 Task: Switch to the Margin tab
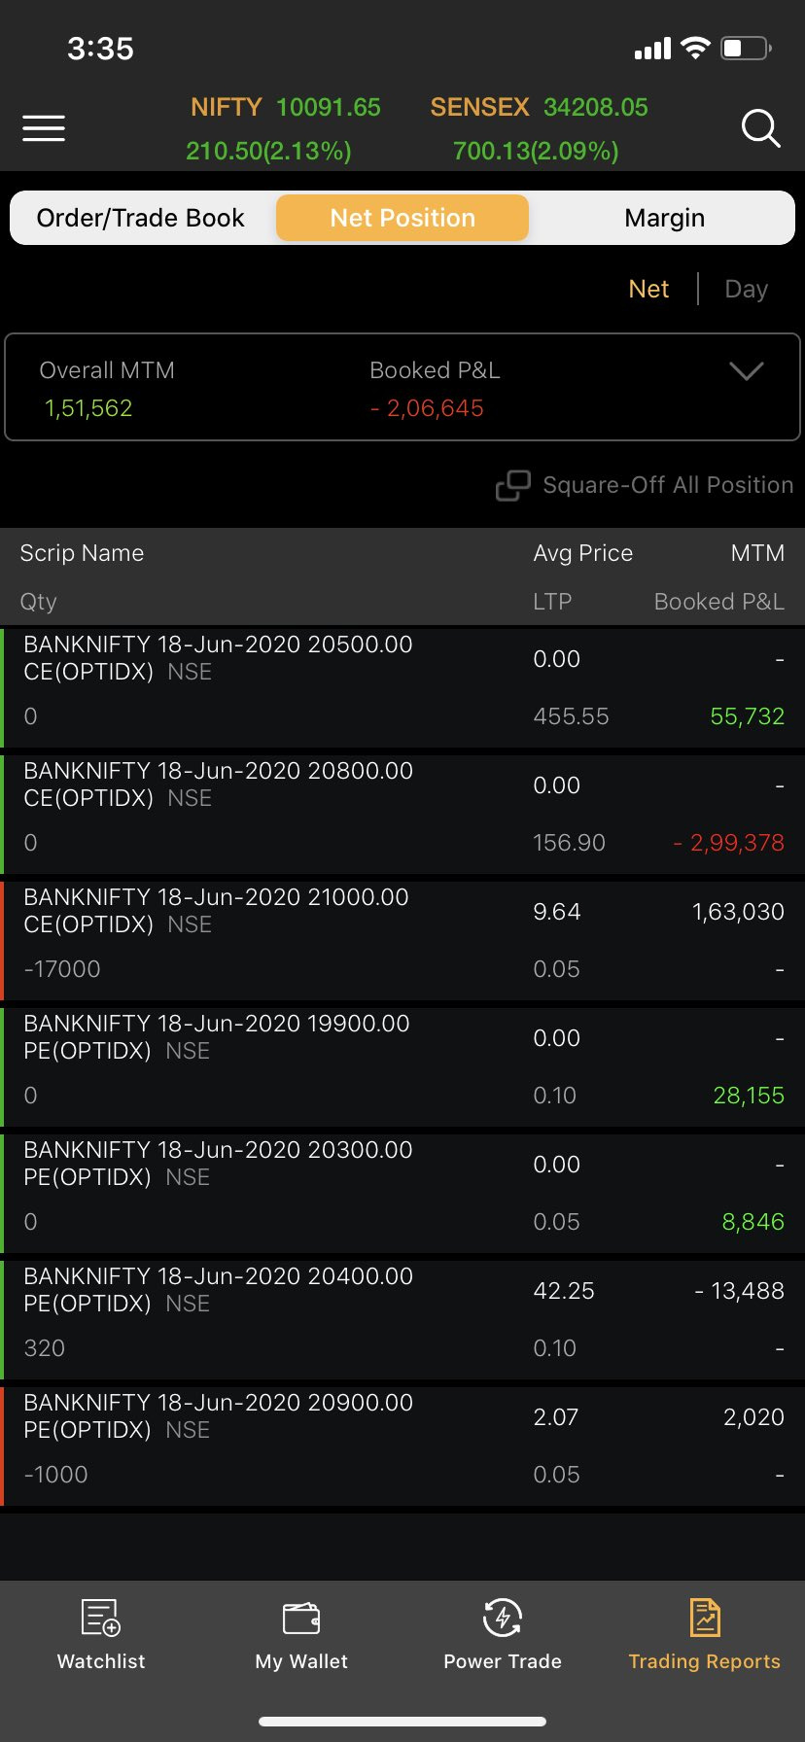pyautogui.click(x=664, y=218)
